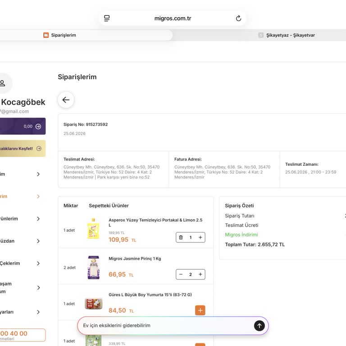Click the Toplam Tutar: 2.655,72 TL text
Image resolution: width=346 pixels, height=346 pixels.
pos(255,245)
